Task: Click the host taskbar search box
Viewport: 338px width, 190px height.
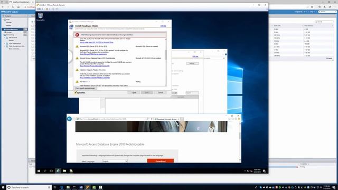Action: pyautogui.click(x=29, y=187)
